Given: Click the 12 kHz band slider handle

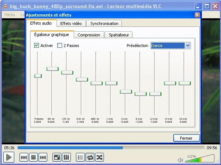Looking at the screenshot, I should pyautogui.click(x=155, y=94).
